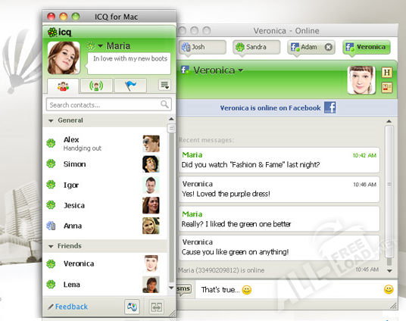
Task: Click 'Maria (33490209812) is online' status
Action: click(221, 270)
